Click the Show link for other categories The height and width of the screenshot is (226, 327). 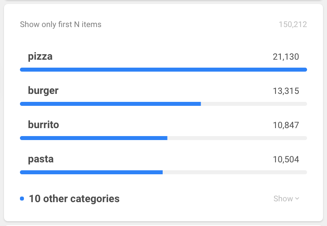pos(284,199)
